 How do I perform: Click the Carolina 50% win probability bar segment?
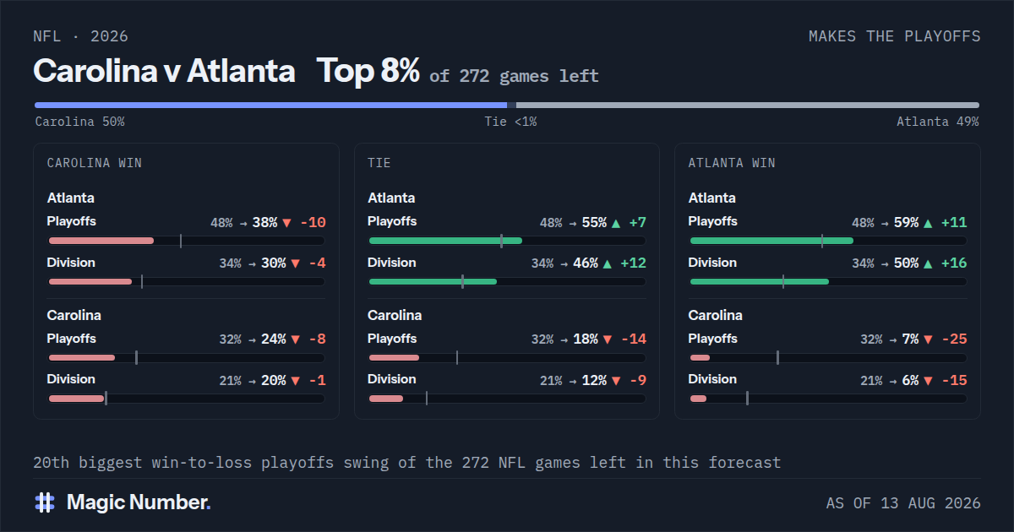(270, 105)
